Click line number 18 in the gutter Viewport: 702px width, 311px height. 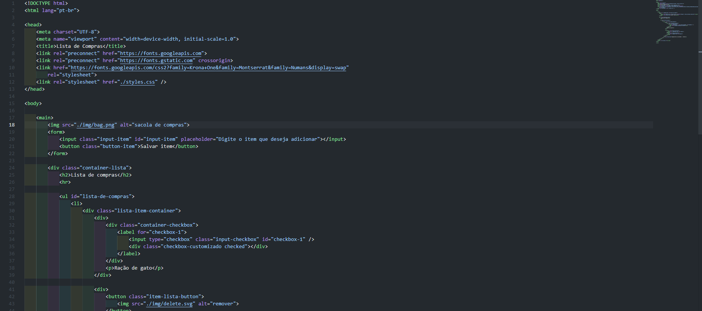pos(12,125)
